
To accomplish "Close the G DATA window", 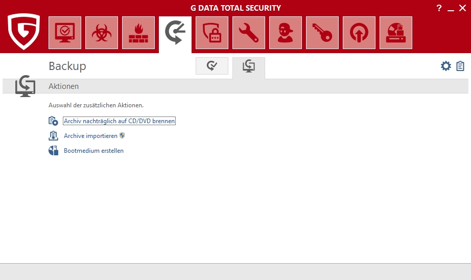I will point(463,8).
